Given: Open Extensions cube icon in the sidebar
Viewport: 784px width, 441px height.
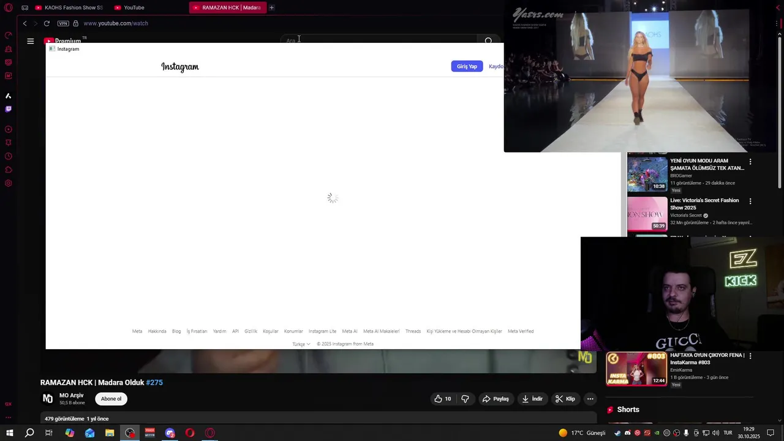Looking at the screenshot, I should click(x=9, y=170).
